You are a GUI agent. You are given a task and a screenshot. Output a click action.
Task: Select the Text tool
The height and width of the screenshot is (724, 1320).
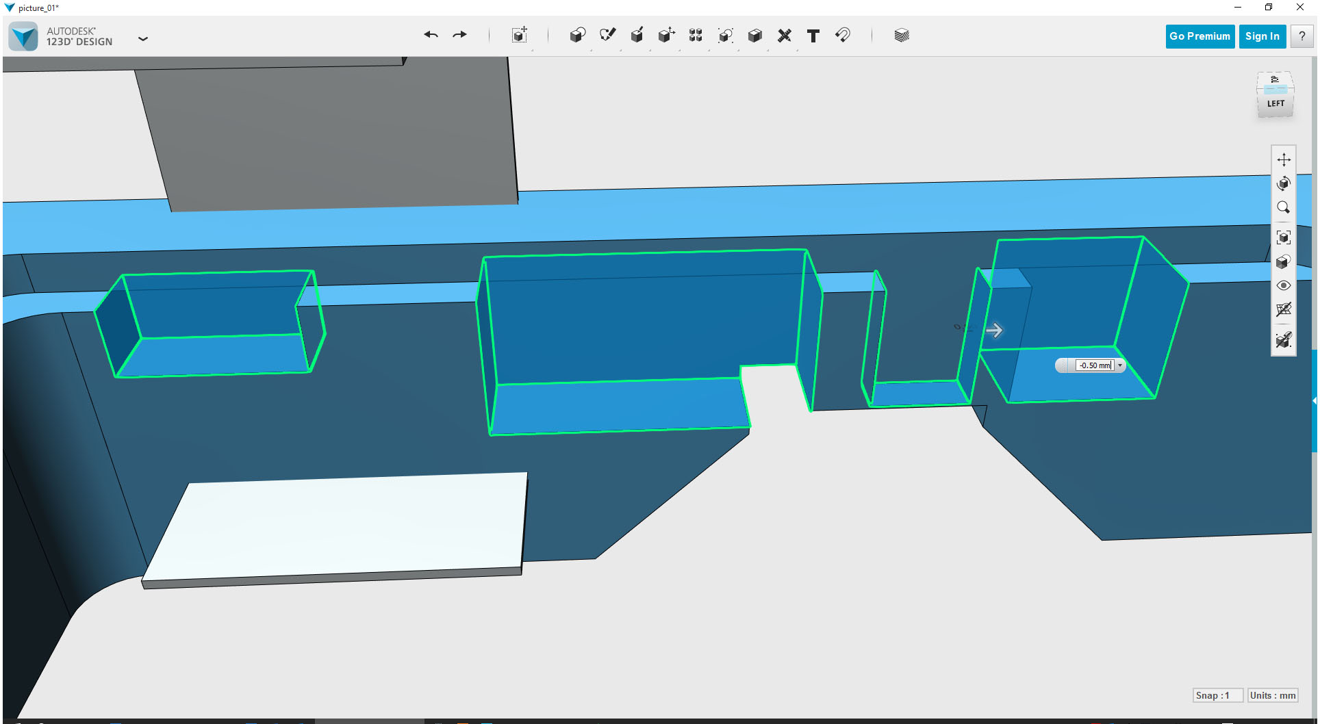[x=813, y=36]
